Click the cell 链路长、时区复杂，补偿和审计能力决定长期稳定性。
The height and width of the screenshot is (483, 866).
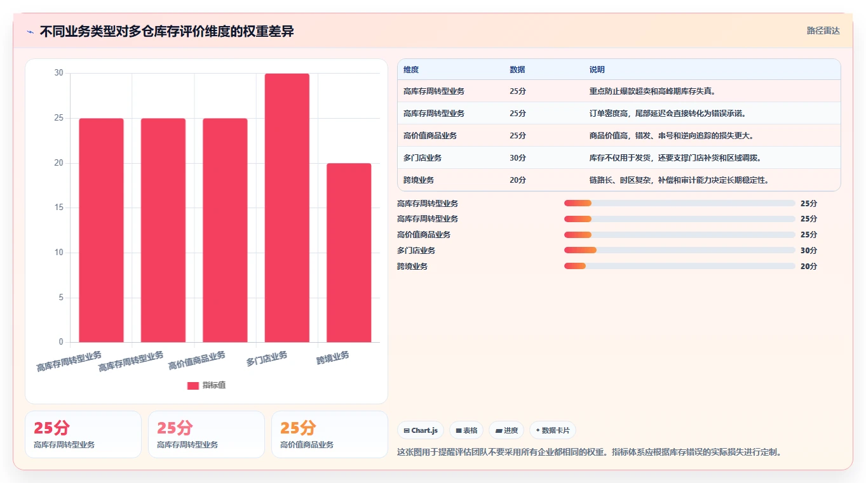[679, 180]
